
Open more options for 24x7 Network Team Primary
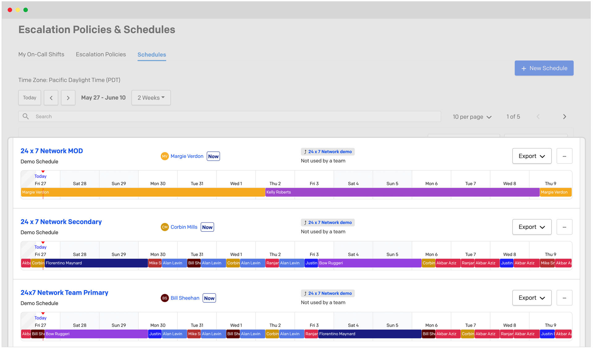(564, 298)
